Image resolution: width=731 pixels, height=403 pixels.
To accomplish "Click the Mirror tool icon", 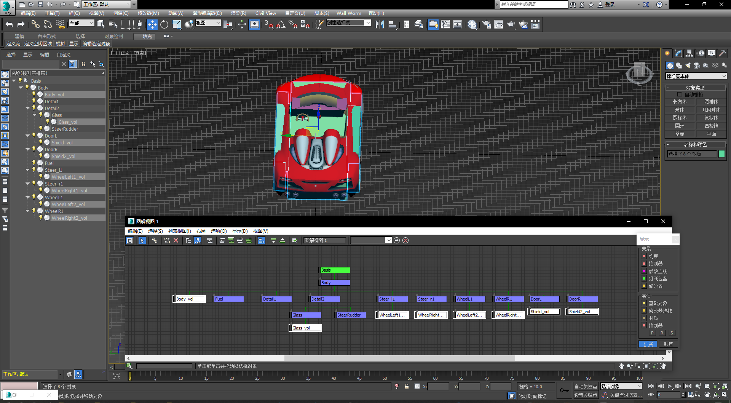I will point(380,25).
